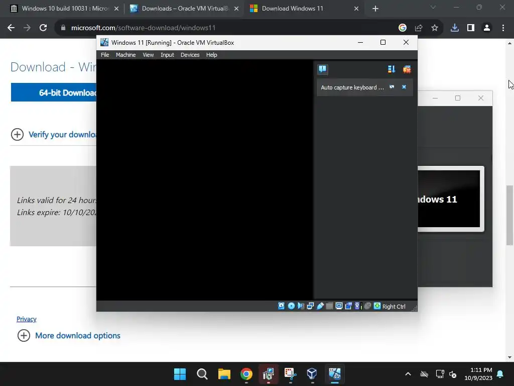Viewport: 514px width, 386px height.
Task: Expand More download options
Action: 69,335
